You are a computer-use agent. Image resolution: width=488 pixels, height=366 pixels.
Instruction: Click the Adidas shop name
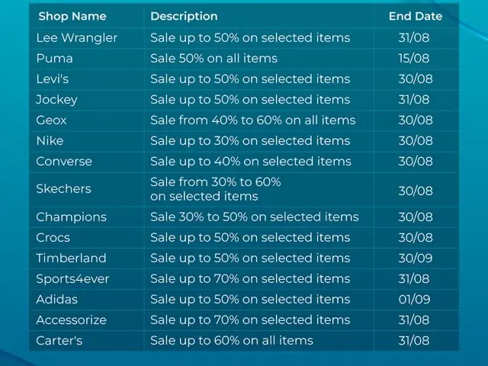[x=56, y=299]
